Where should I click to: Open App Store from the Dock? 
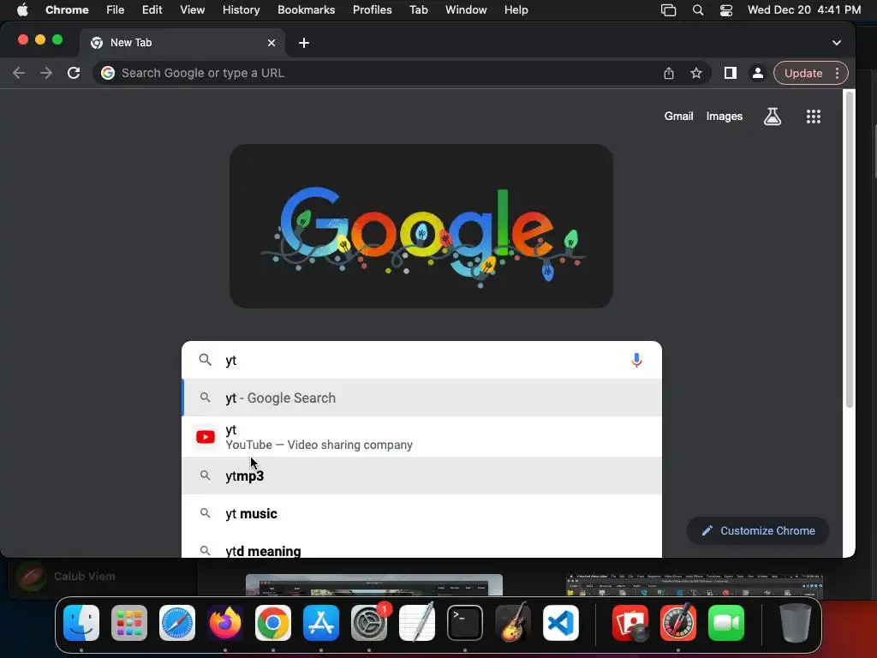click(x=321, y=623)
